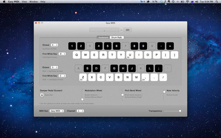Play the black S key
221x138 pixels.
coord(87,68)
